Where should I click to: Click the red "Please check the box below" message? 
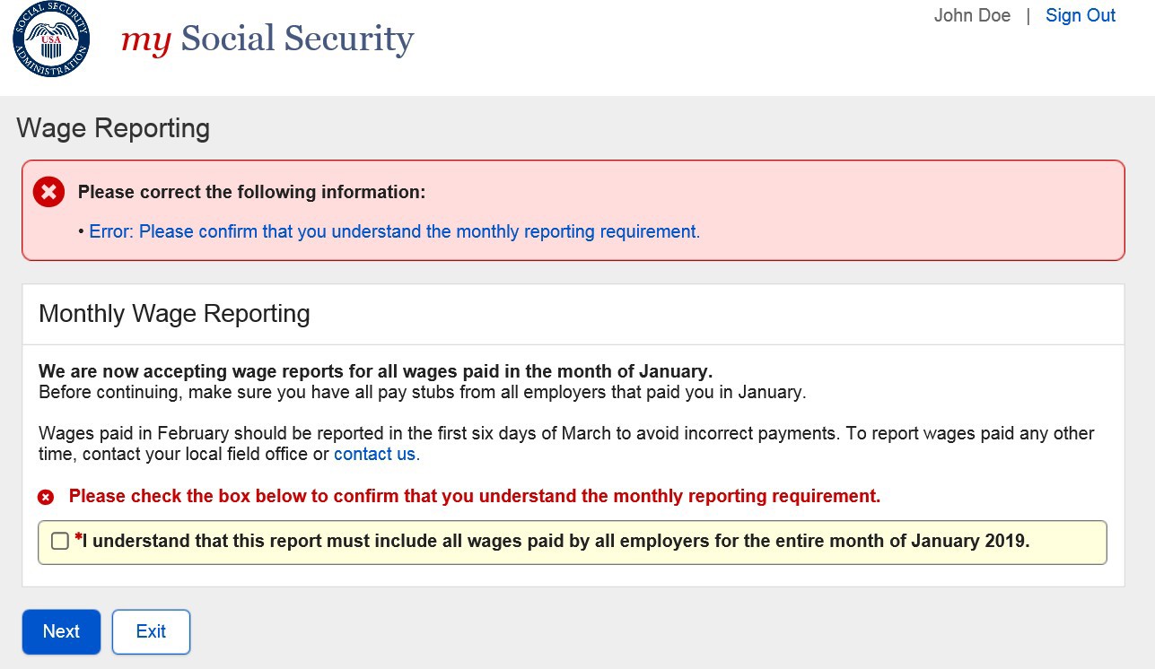(474, 496)
